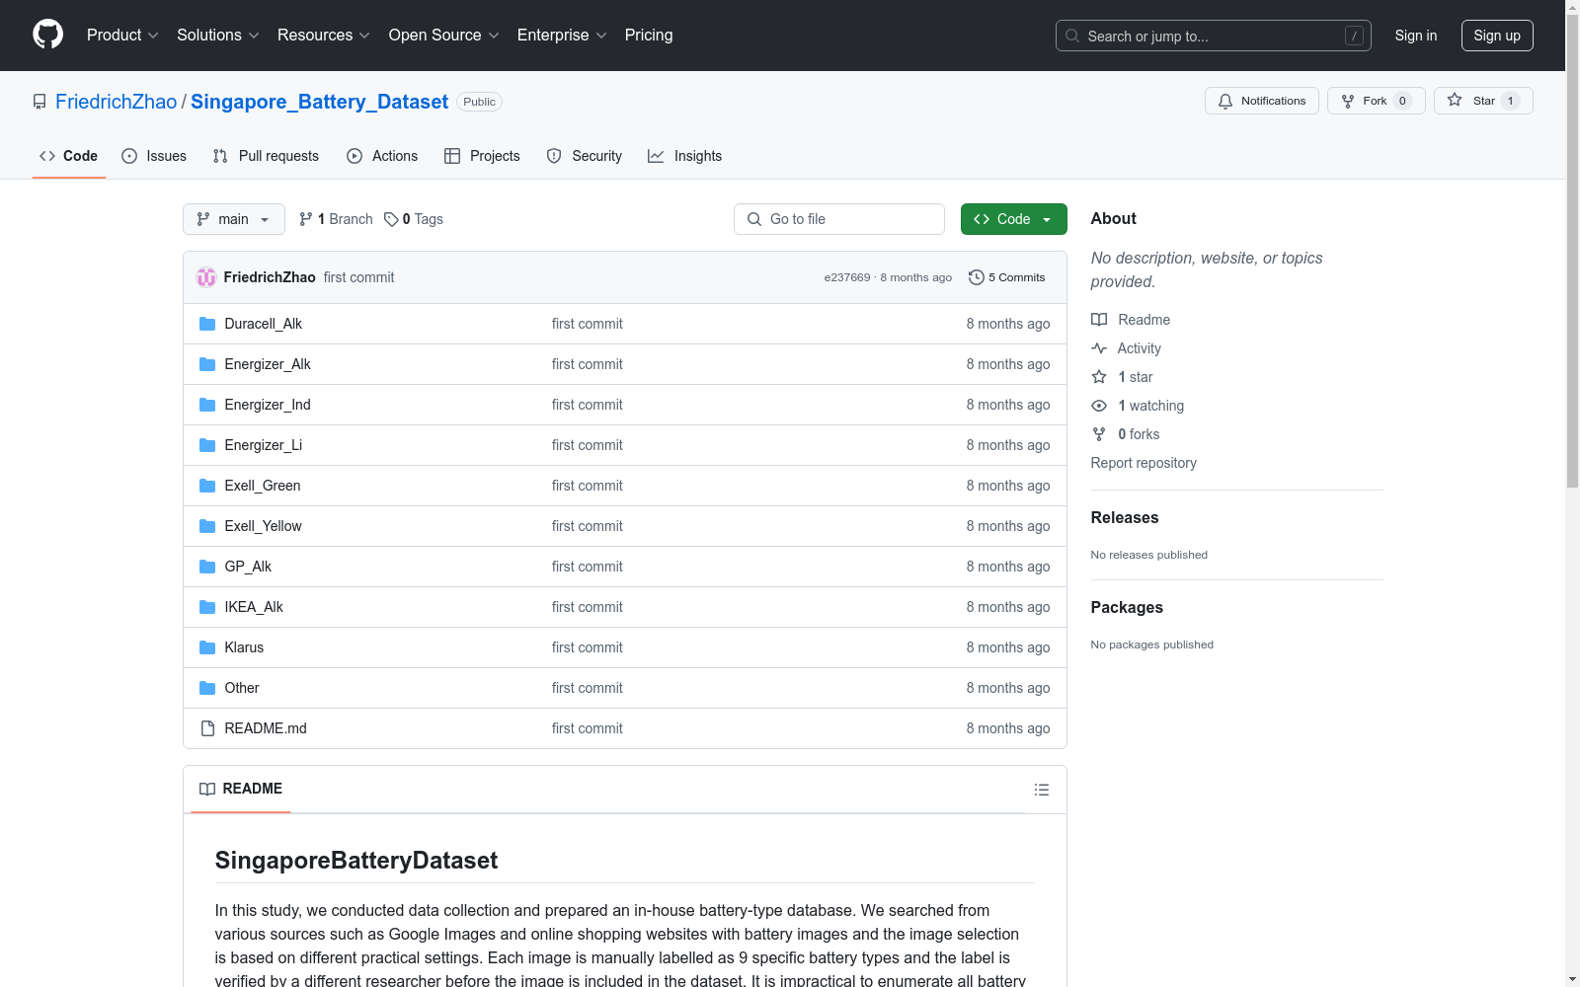Open the Pricing link
This screenshot has height=987, width=1580.
click(649, 35)
